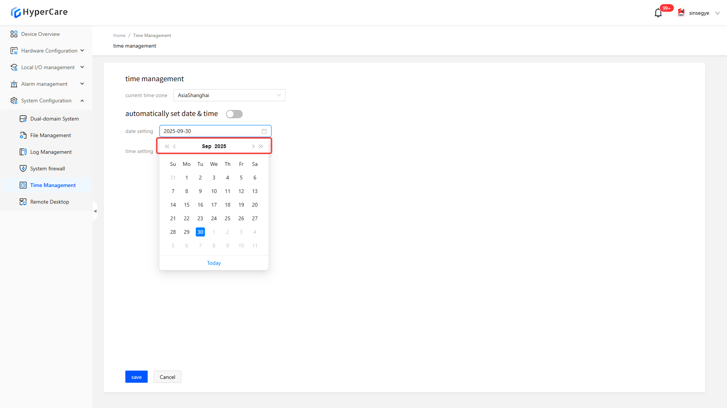This screenshot has height=408, width=727.
Task: Click the calendar icon in date field
Action: pos(264,131)
